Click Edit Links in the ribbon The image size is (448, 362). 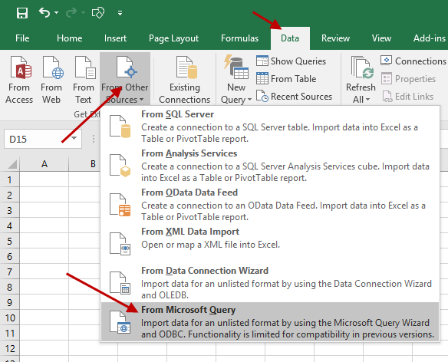(x=408, y=97)
